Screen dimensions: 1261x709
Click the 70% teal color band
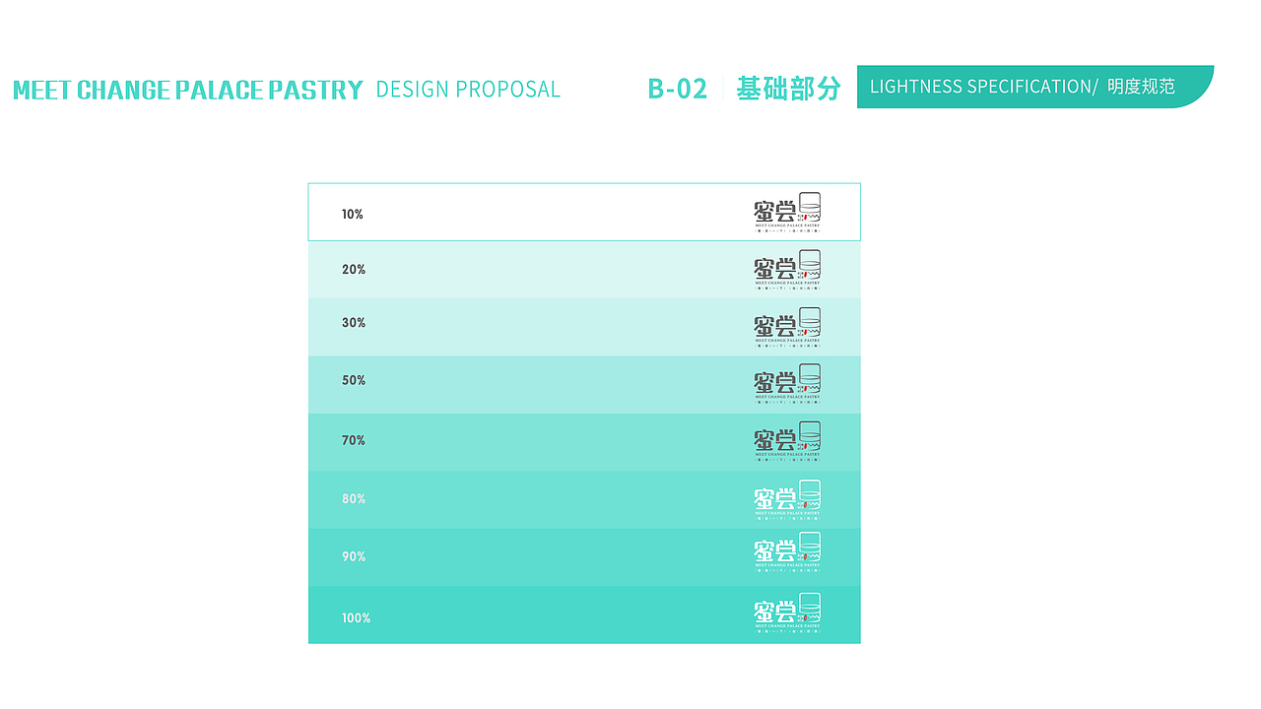click(x=584, y=442)
